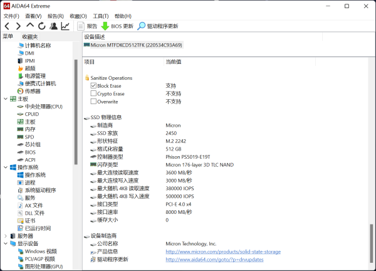Select PCI/AGP 视频 in the tree
The image size is (376, 271).
tap(36, 259)
